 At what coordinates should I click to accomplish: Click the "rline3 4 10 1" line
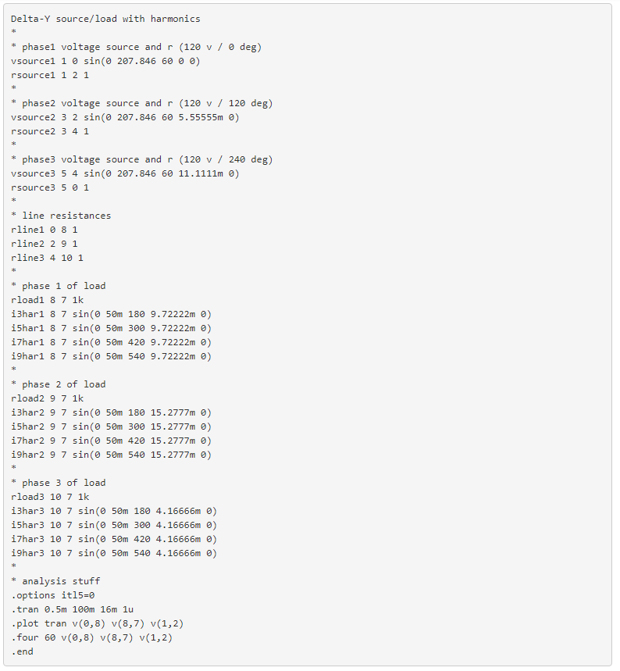[x=47, y=258]
